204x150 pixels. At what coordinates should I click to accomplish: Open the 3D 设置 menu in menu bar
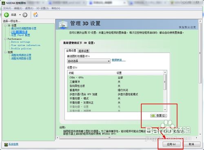(42, 9)
